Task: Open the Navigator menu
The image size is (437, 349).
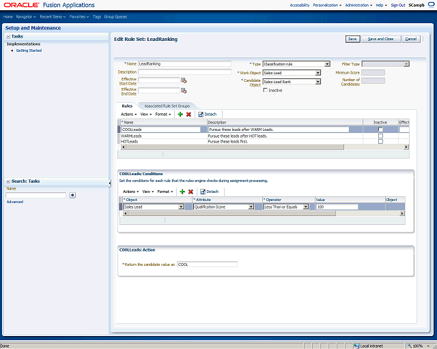Action: (26, 17)
